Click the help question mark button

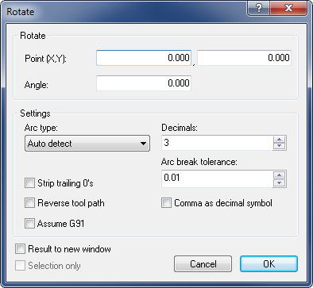[258, 8]
